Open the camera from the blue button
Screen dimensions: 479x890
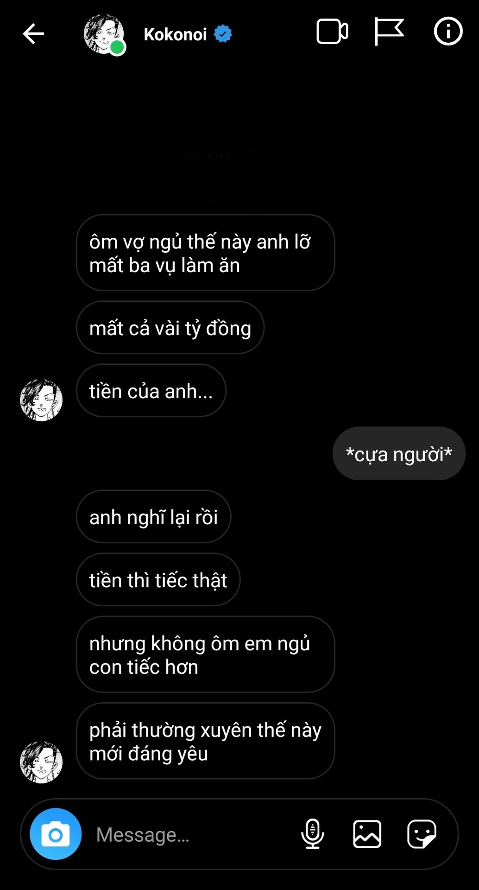56,834
